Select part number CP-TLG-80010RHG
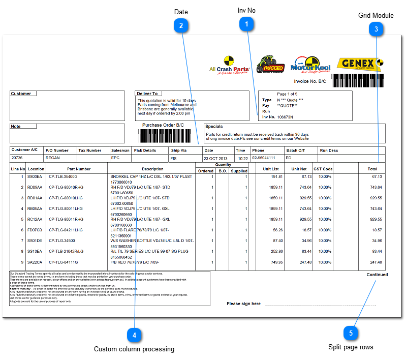406x361 pixels. pyautogui.click(x=66, y=188)
